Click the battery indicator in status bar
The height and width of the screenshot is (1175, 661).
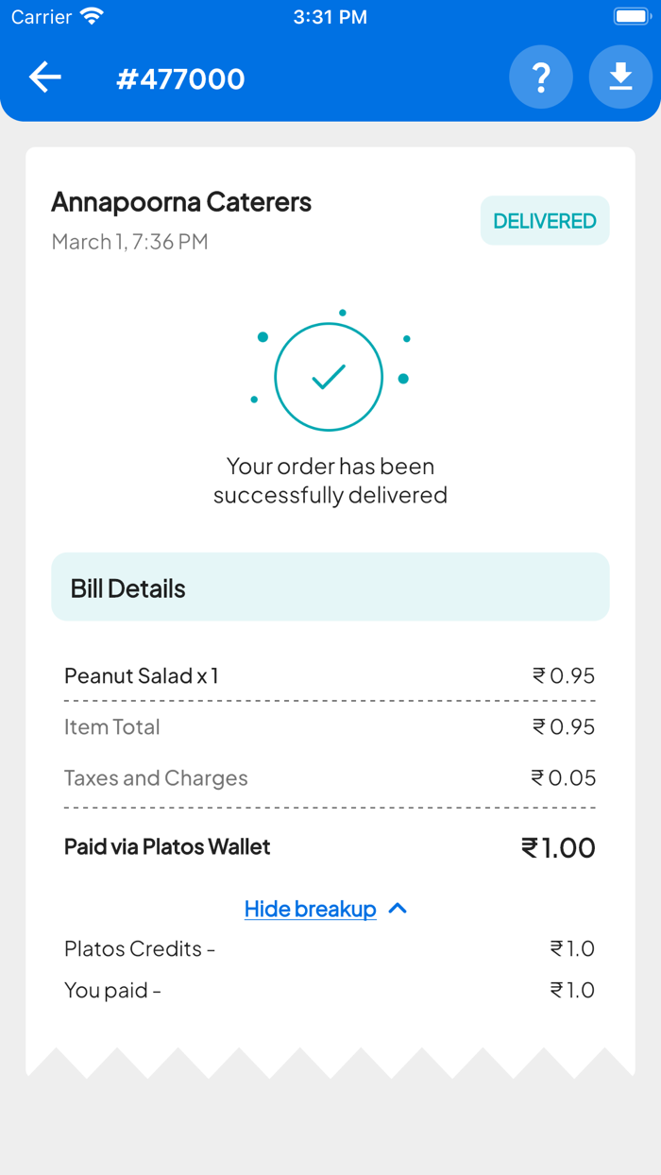point(631,14)
